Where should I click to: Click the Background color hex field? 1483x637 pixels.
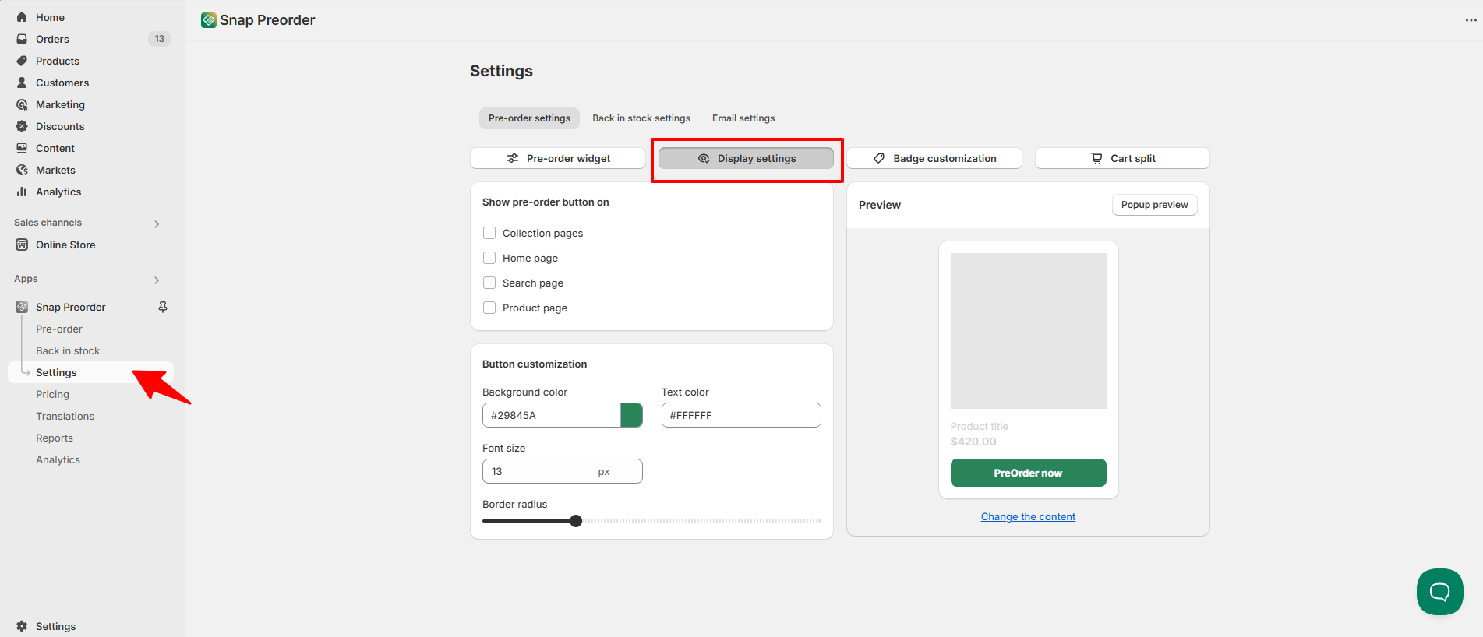point(552,415)
